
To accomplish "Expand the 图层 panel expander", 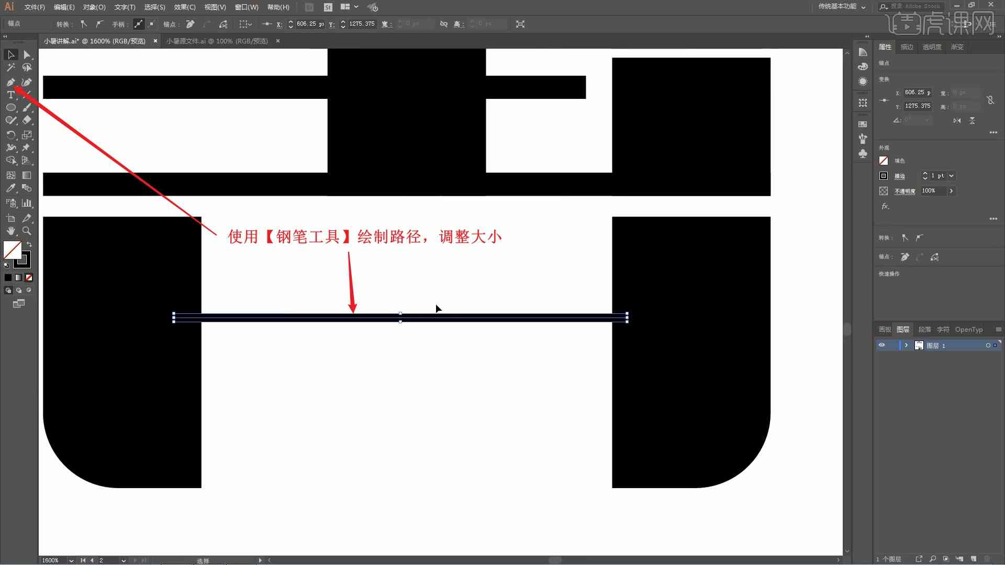I will click(906, 345).
